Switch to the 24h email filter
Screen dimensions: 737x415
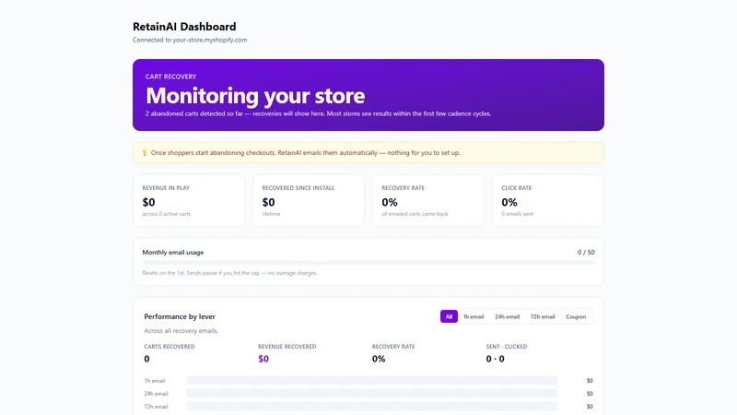[x=508, y=316]
